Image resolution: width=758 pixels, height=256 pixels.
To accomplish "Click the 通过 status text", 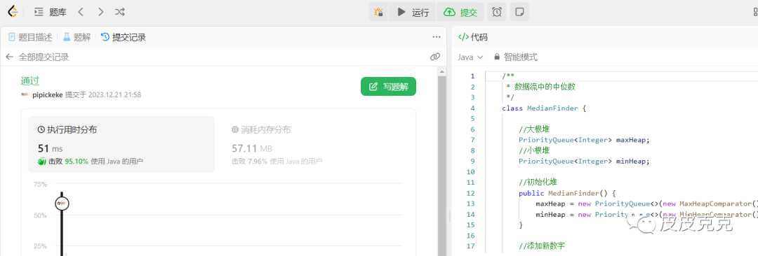I will tap(30, 81).
